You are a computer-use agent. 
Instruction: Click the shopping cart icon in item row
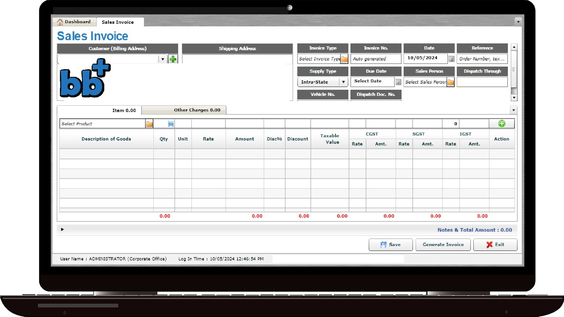click(x=171, y=124)
